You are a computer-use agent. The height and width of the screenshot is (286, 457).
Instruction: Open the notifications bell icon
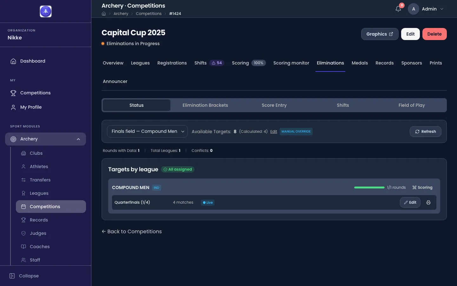tap(398, 9)
